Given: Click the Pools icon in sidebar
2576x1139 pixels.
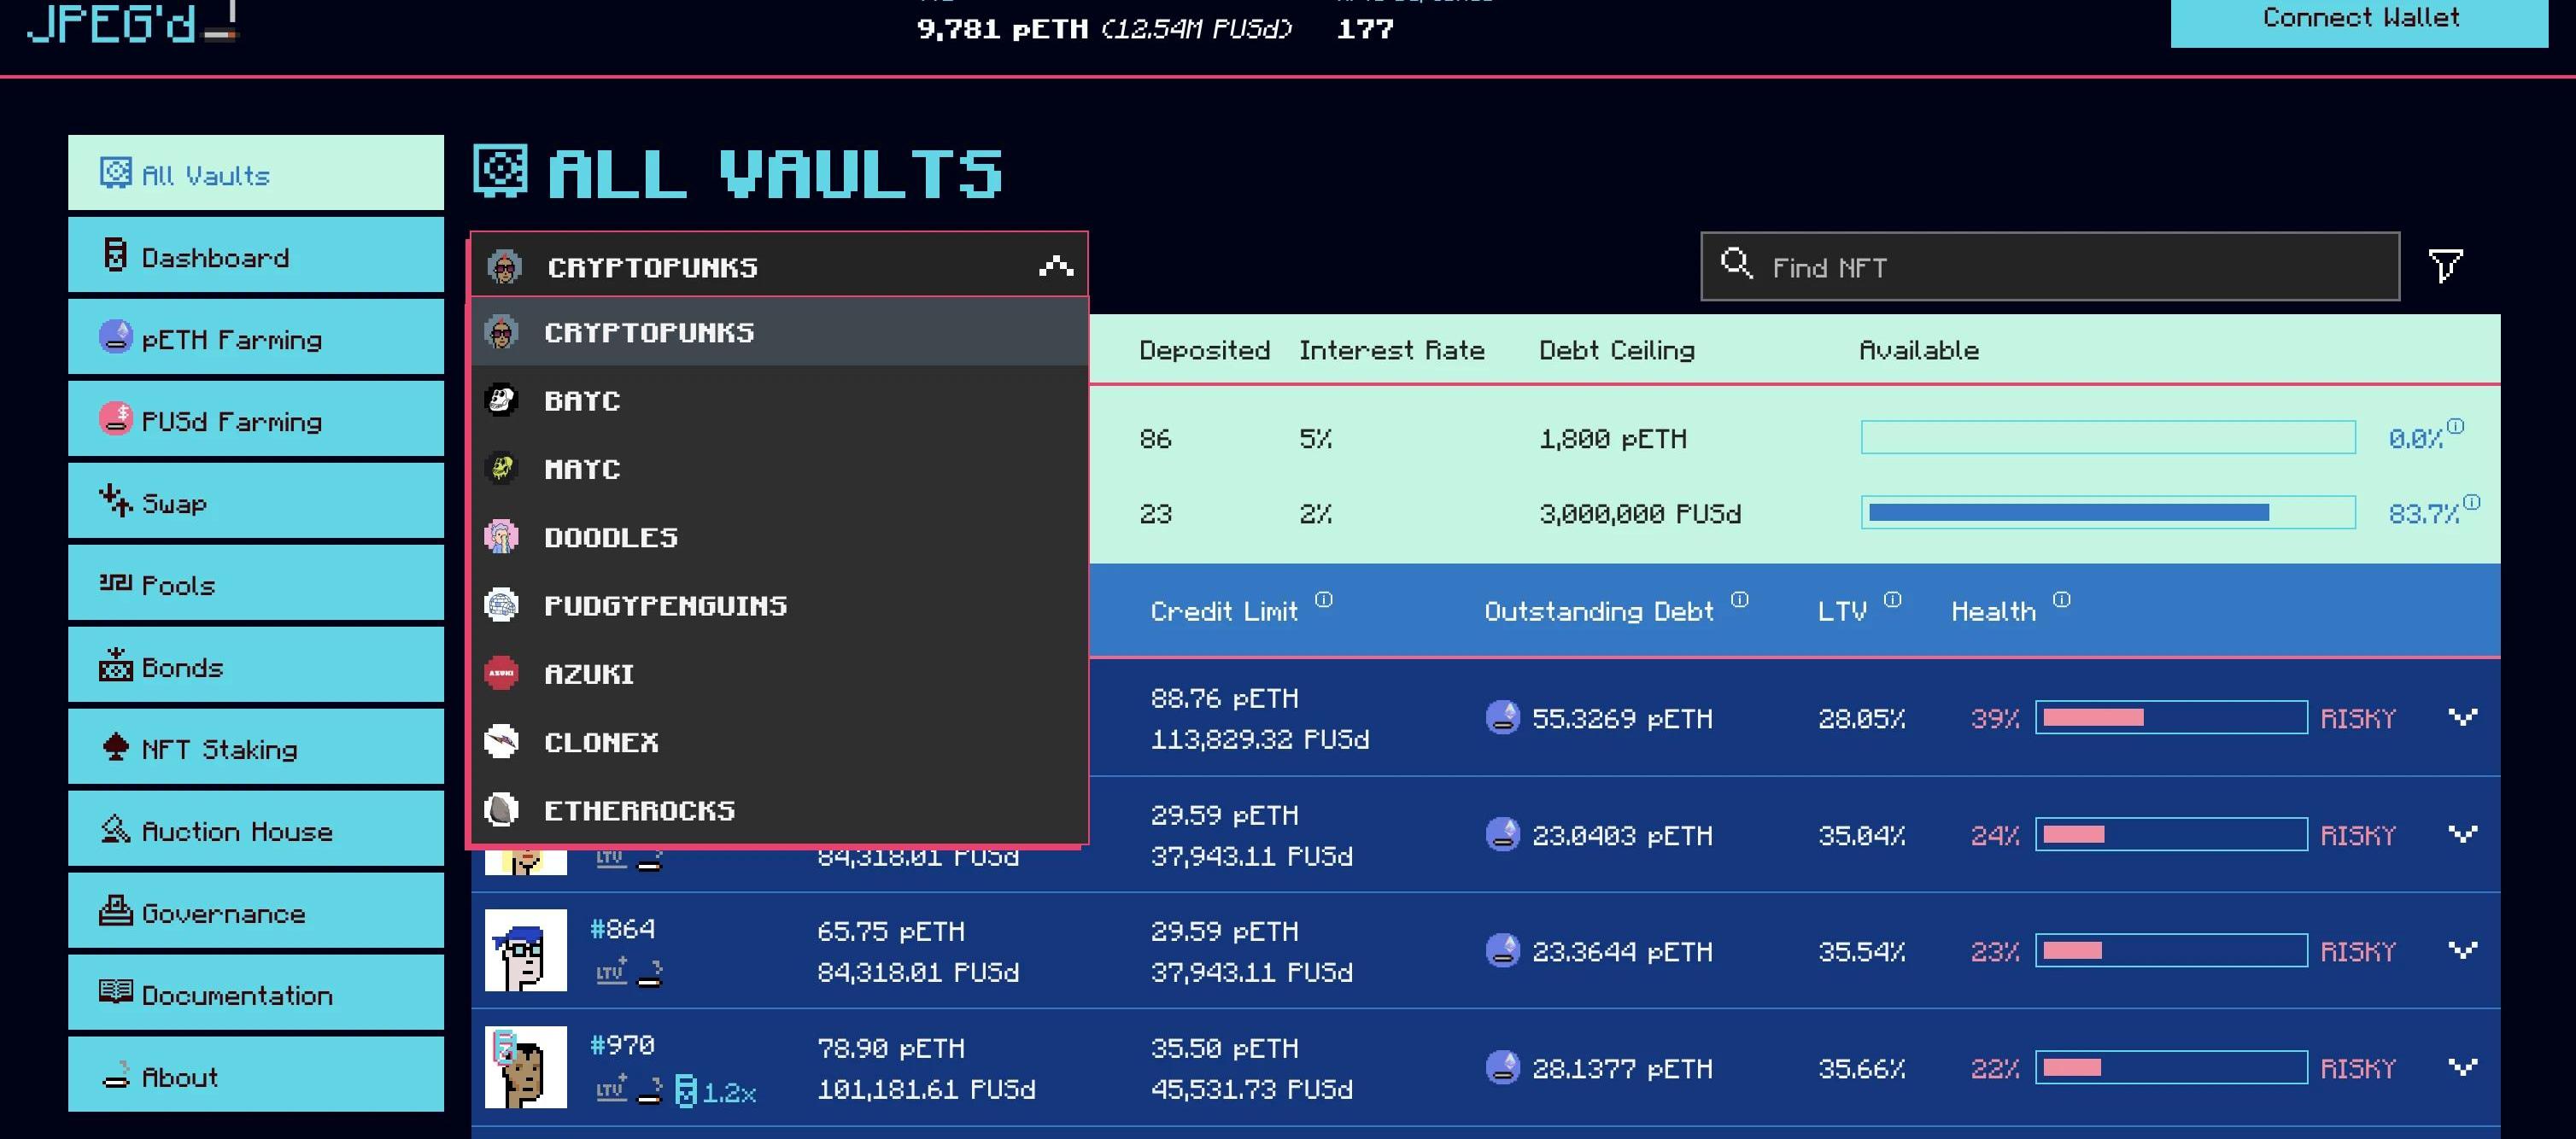Looking at the screenshot, I should 115,582.
